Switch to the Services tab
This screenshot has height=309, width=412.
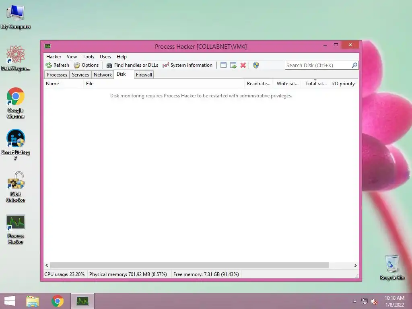click(80, 74)
